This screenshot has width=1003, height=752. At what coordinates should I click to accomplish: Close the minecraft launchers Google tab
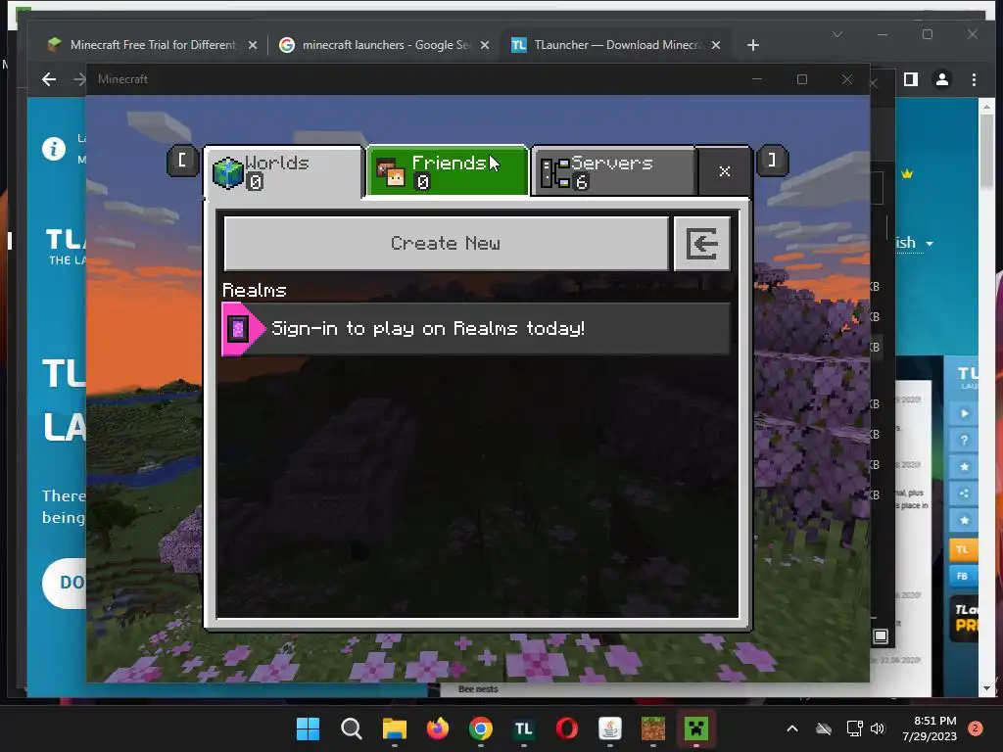pyautogui.click(x=485, y=45)
